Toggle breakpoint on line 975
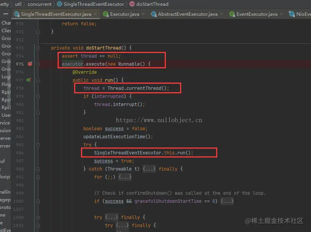The height and width of the screenshot is (232, 311). (x=30, y=64)
